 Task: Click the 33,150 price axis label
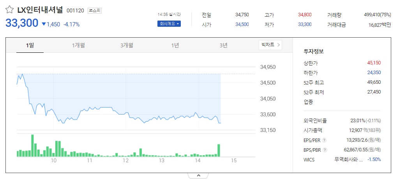pos(268,130)
